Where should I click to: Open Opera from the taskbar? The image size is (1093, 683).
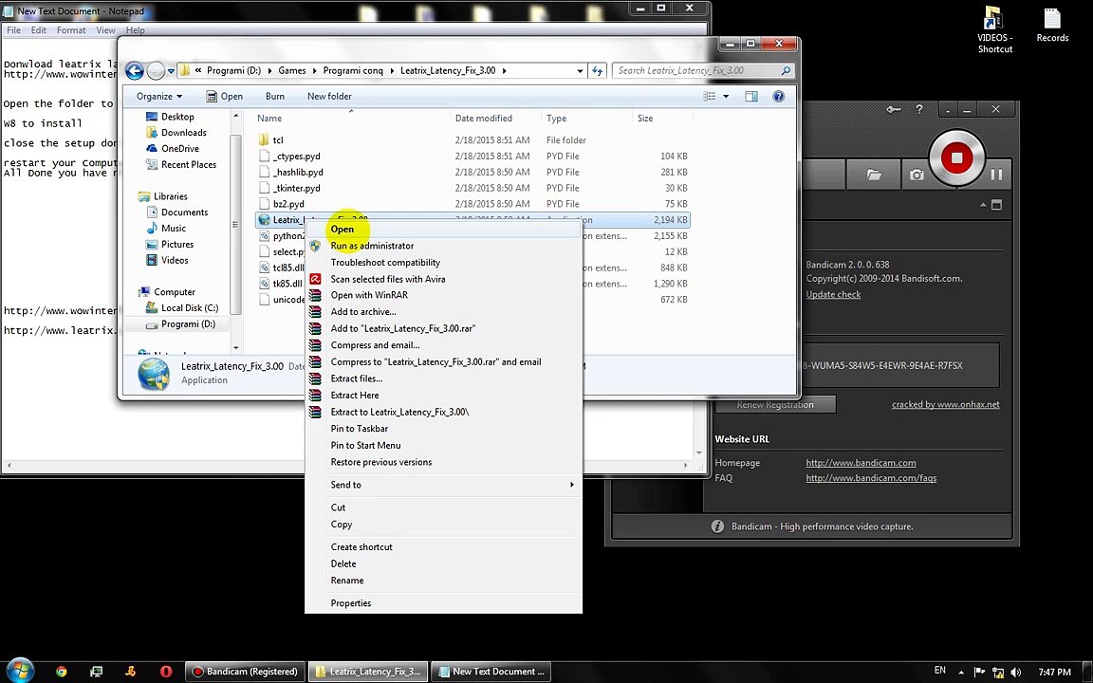(166, 672)
